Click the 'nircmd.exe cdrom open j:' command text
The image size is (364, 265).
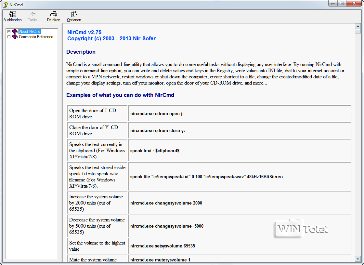157,114
